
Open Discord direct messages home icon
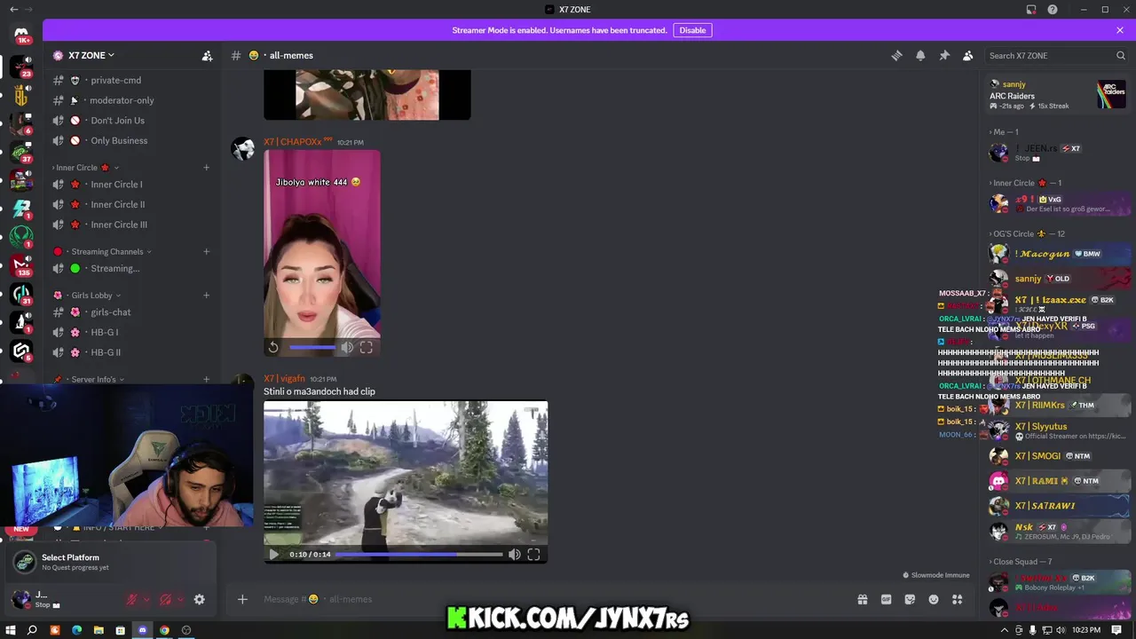point(21,34)
